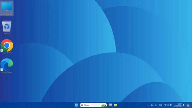Screen dimensions: 192x108
Task: Click the Поиск search box in taskbar
Action: click(x=93, y=105)
